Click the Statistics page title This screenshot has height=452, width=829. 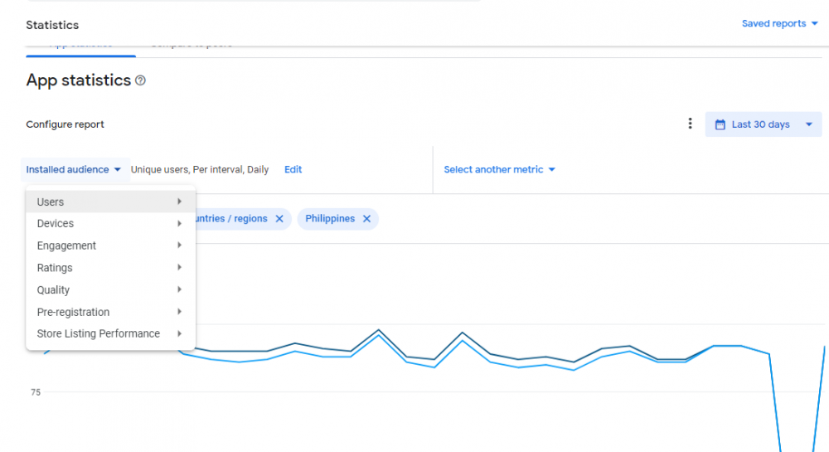[52, 25]
